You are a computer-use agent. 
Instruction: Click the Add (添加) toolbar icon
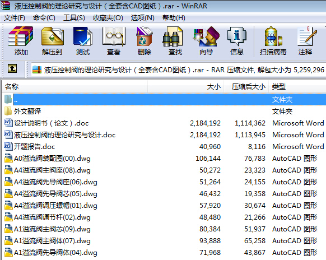click(x=21, y=36)
